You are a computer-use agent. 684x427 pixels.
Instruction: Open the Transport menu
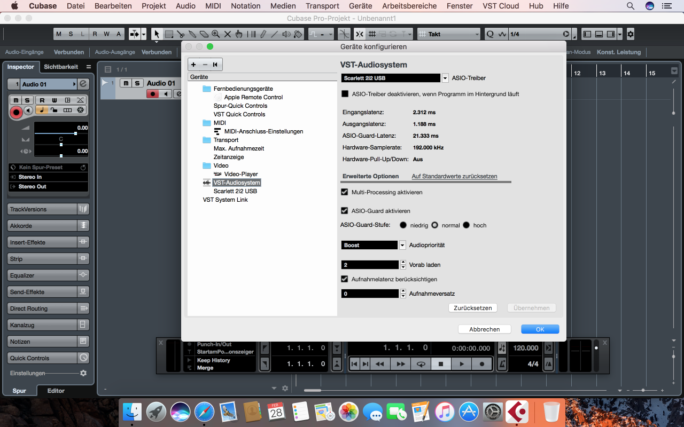[x=322, y=6]
